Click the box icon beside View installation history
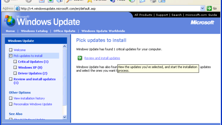The height and width of the screenshot is (125, 222). [x=10, y=98]
